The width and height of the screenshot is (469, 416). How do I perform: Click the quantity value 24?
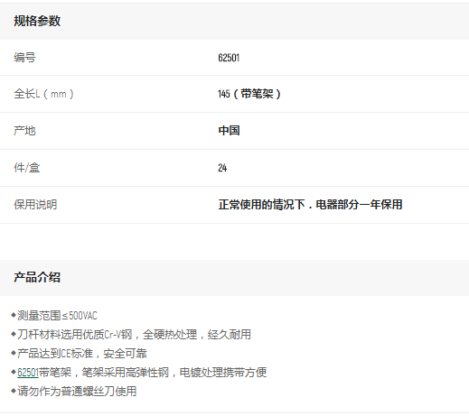pyautogui.click(x=222, y=168)
